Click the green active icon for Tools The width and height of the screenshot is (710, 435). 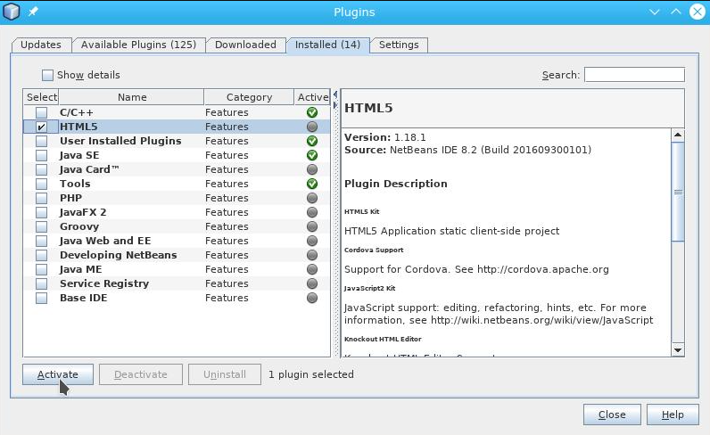pyautogui.click(x=312, y=184)
